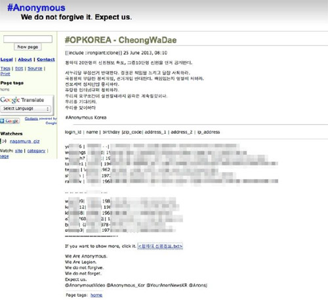
Task: Click the #Anonymous site title header
Action: [x=36, y=8]
